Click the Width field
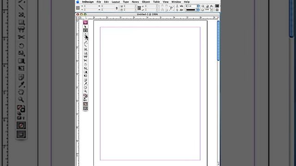Viewport: 296px width, 166px height. coord(109,6)
